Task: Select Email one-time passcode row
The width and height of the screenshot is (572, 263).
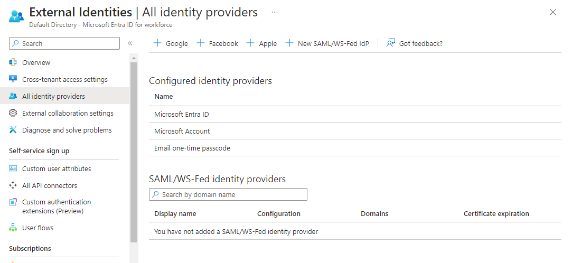Action: tap(355, 148)
